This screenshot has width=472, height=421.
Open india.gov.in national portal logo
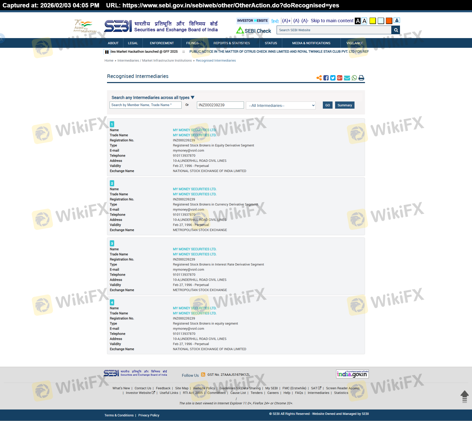[x=352, y=374]
